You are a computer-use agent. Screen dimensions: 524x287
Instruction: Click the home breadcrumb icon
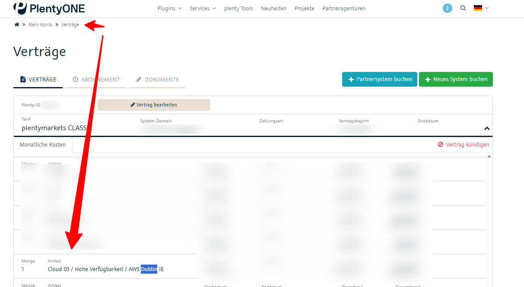[17, 25]
